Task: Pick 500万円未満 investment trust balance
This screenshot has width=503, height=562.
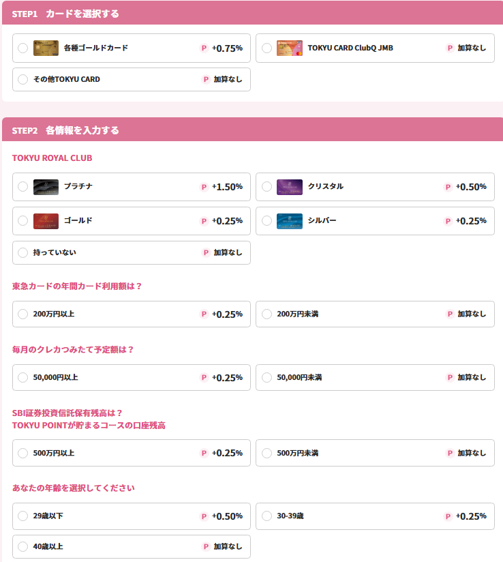Action: (x=375, y=453)
